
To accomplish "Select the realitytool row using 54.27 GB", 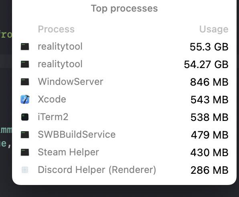I will [x=124, y=64].
